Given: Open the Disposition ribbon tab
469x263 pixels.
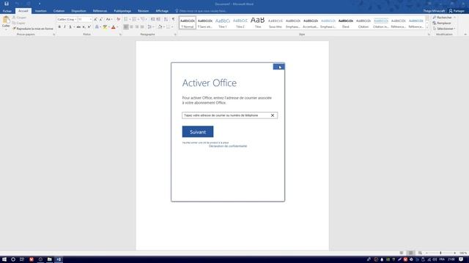Looking at the screenshot, I should (x=78, y=11).
